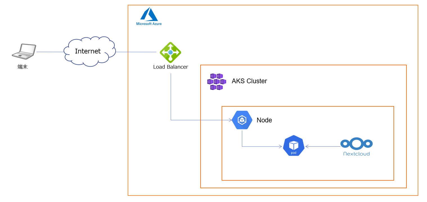Select the blue hexagonal Node icon
The height and width of the screenshot is (202, 427).
coord(242,120)
